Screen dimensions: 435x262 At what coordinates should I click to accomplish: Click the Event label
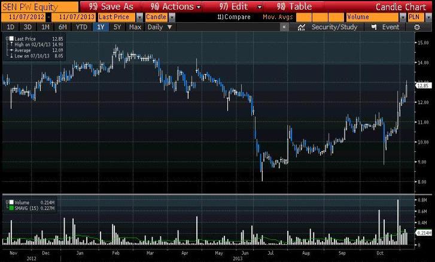coord(391,27)
